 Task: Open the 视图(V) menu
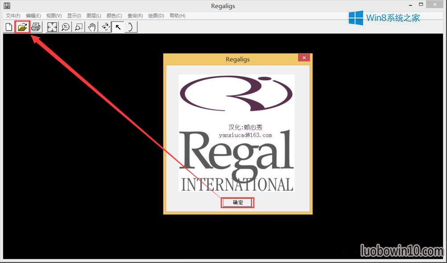(54, 16)
